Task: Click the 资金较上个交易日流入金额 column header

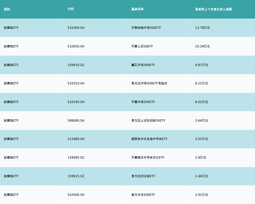Action: click(213, 9)
